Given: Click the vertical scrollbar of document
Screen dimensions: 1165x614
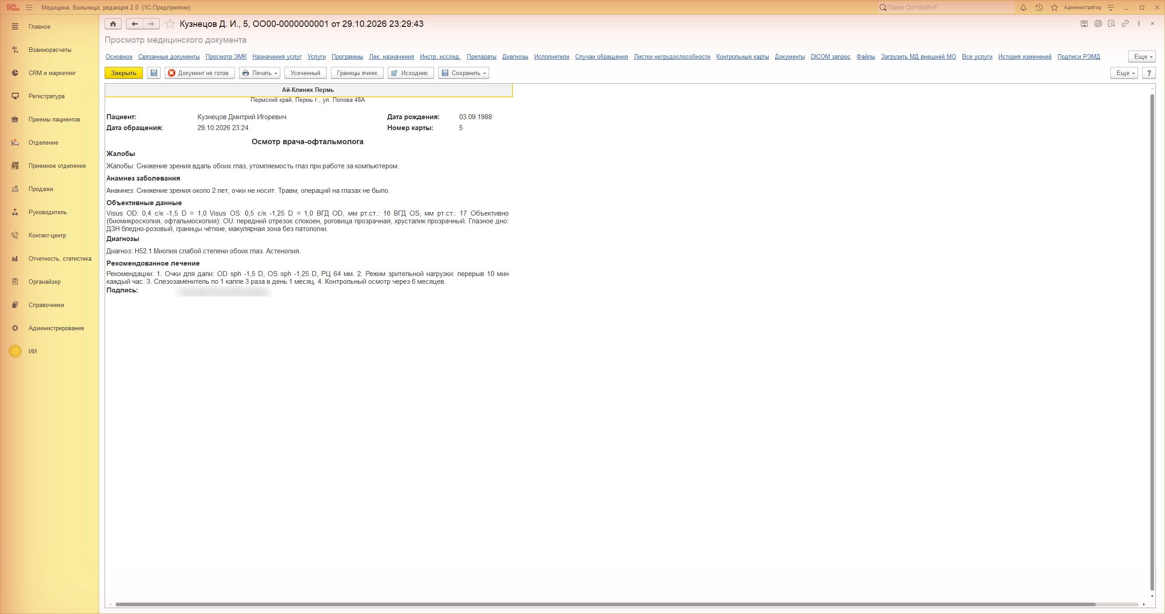Looking at the screenshot, I should pyautogui.click(x=1152, y=342).
